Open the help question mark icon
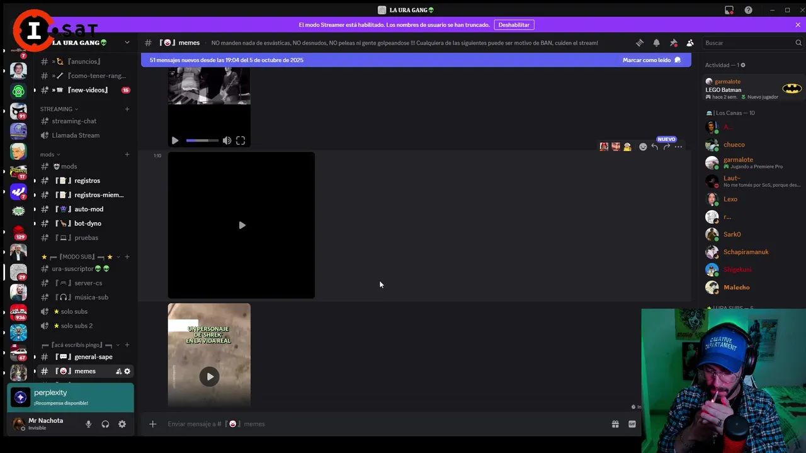 coord(748,10)
